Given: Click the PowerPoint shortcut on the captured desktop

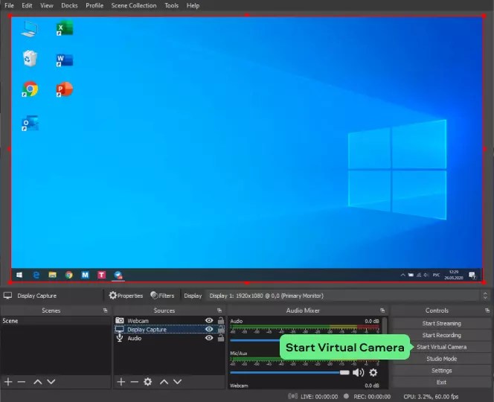Looking at the screenshot, I should pos(65,89).
